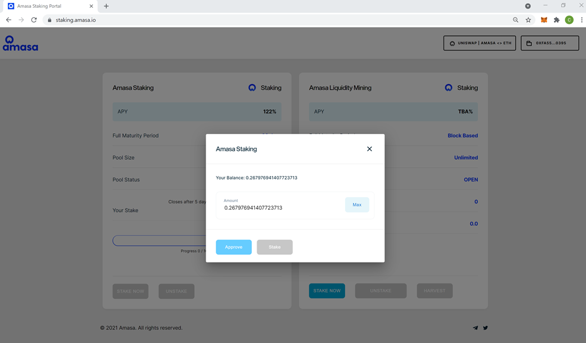This screenshot has width=586, height=343.
Task: Open a new browser tab
Action: (x=106, y=6)
